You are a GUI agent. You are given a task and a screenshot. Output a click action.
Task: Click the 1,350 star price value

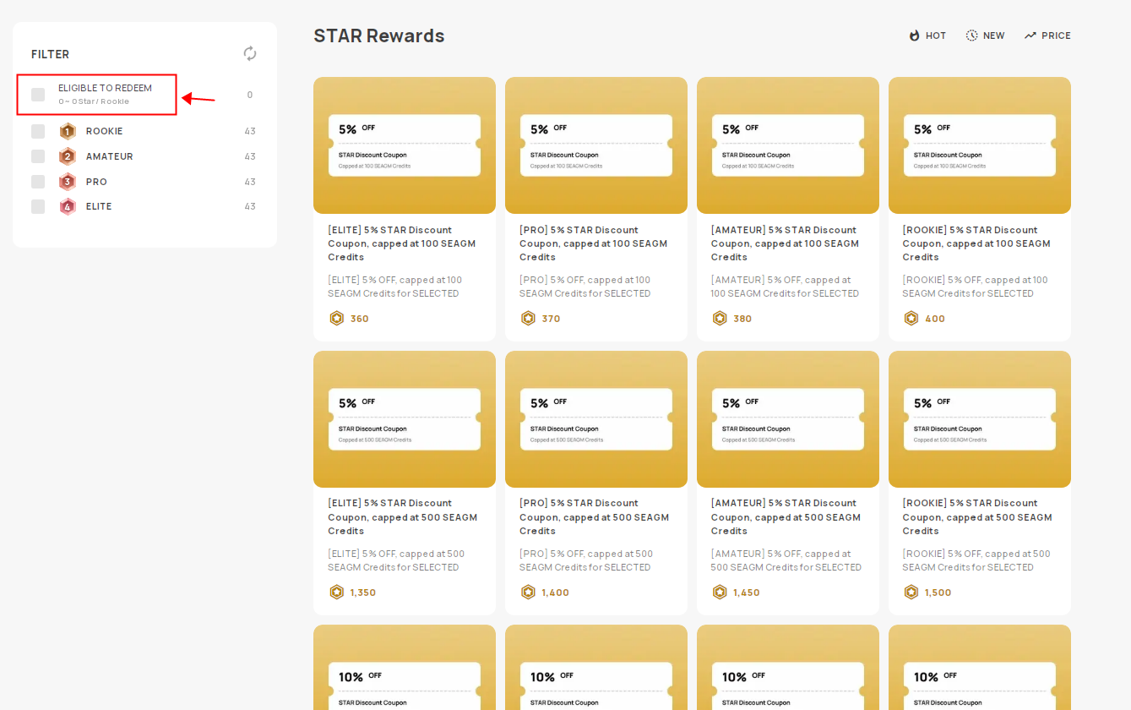tap(363, 593)
